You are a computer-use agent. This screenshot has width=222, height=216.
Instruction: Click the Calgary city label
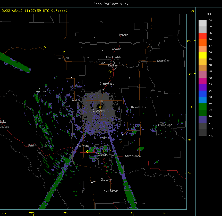point(103,155)
